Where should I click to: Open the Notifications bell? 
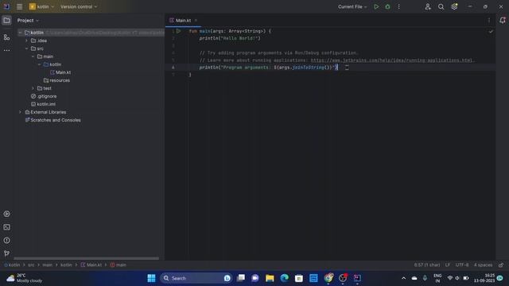[x=503, y=20]
